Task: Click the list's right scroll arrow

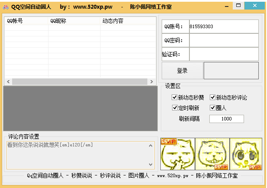Action: 151,81
